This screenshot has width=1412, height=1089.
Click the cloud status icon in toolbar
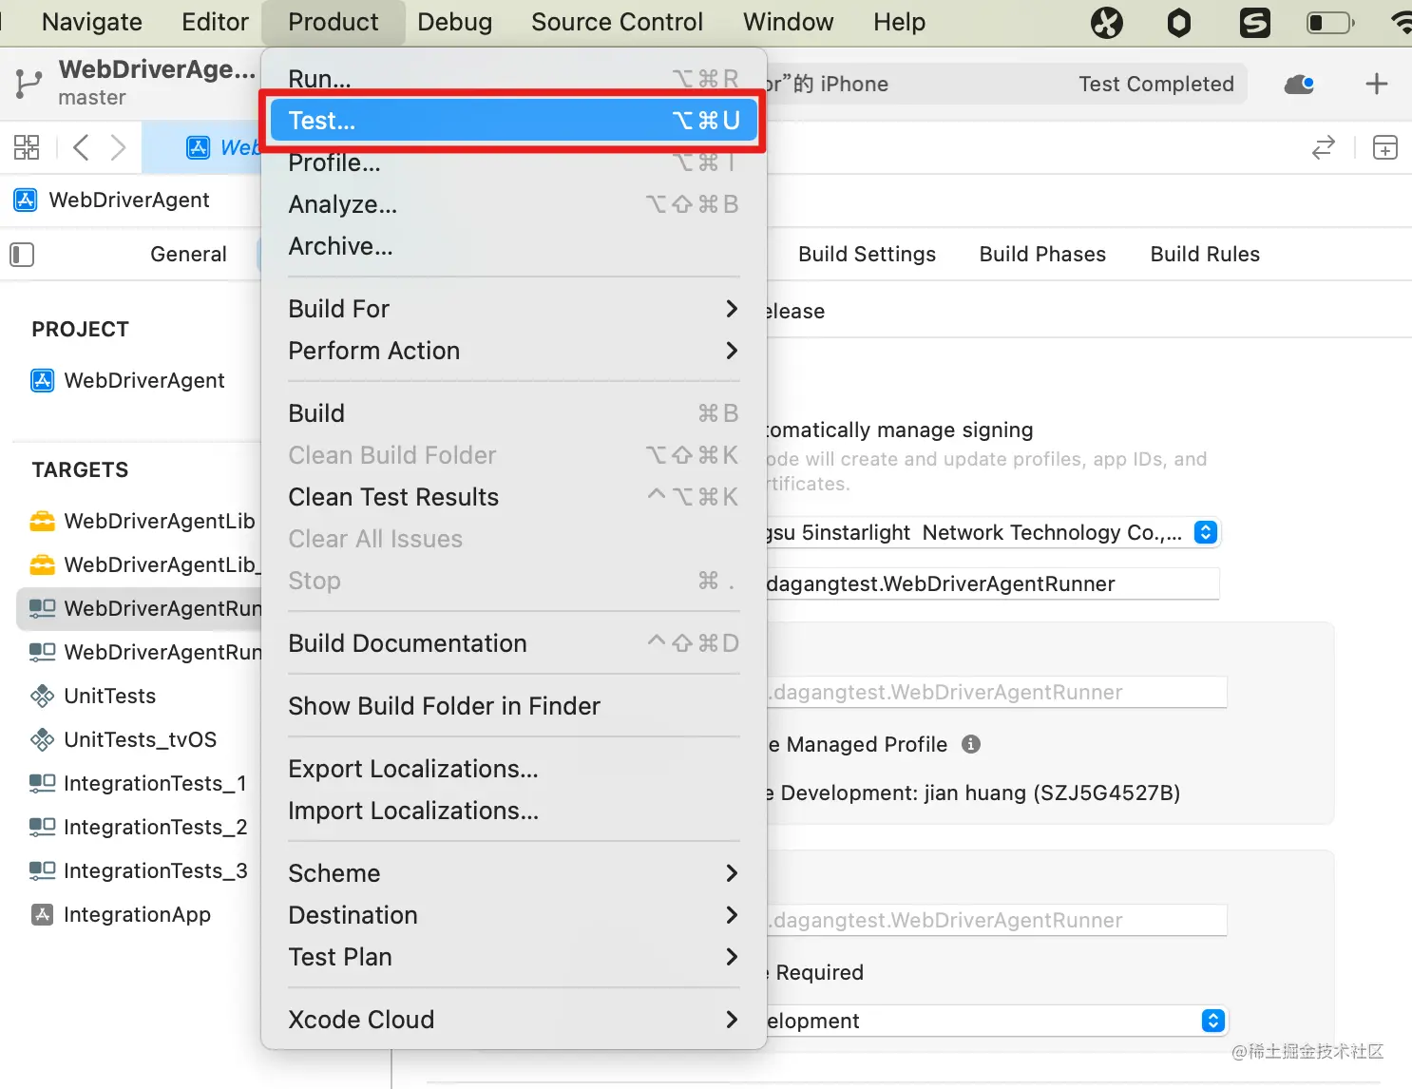[x=1299, y=85]
